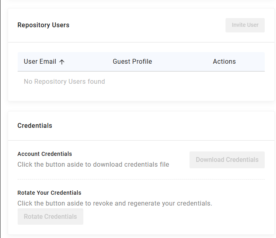Click the dashed divider between credential sections
Image resolution: width=276 pixels, height=238 pixels.
click(x=141, y=179)
